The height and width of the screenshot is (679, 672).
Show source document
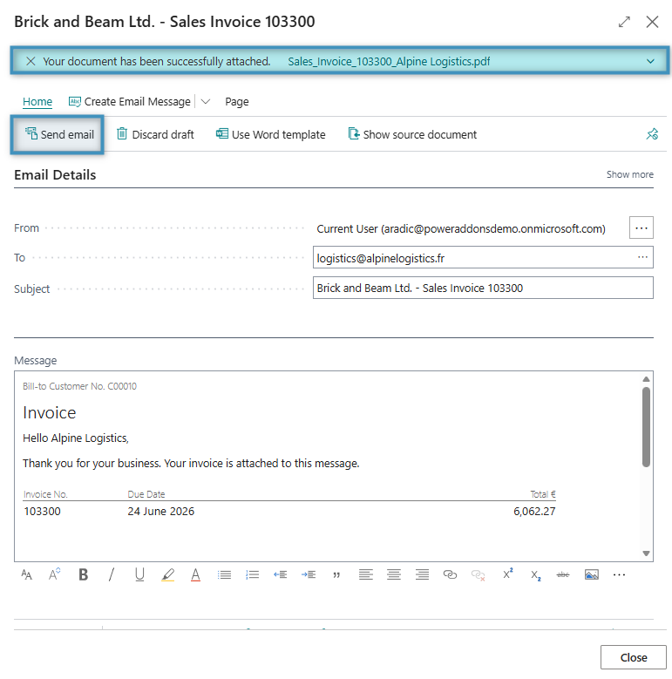(x=412, y=135)
